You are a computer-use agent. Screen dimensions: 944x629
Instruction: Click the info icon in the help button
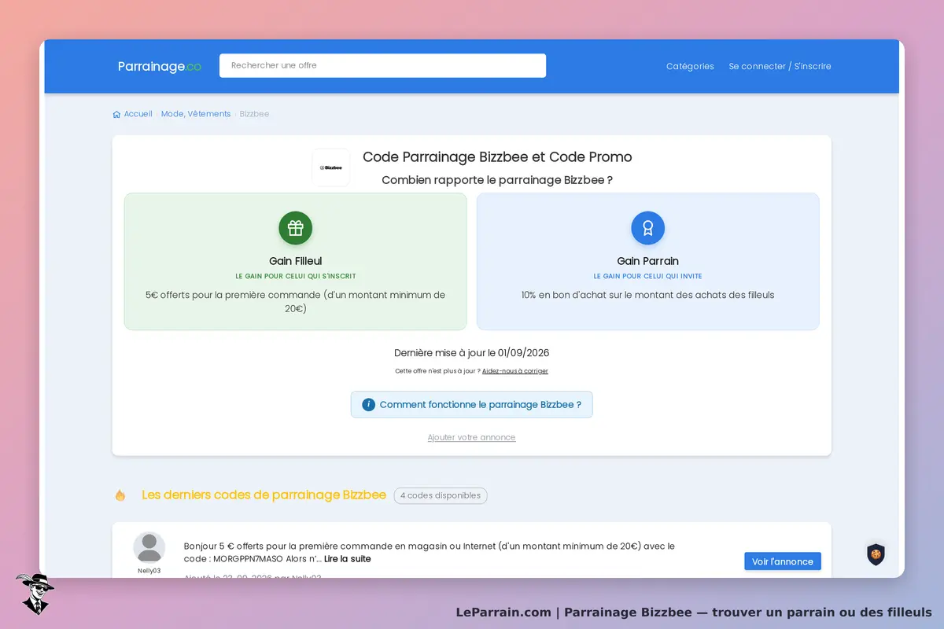tap(368, 405)
